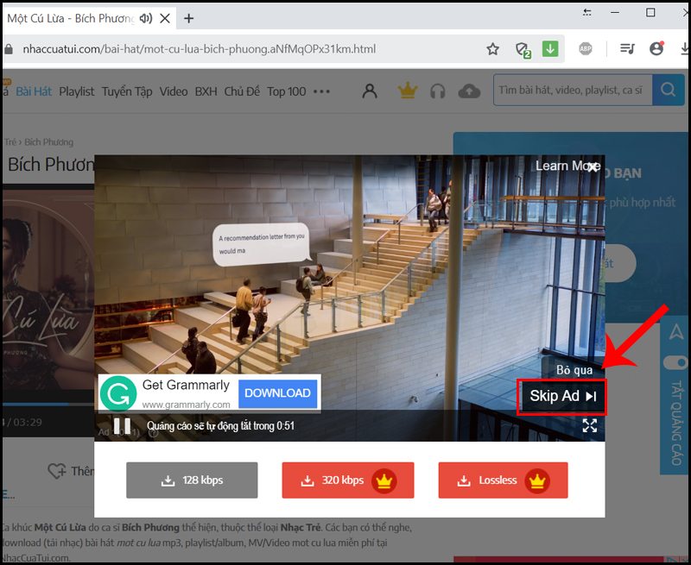Download the 128 kbps version
This screenshot has width=691, height=565.
(192, 480)
